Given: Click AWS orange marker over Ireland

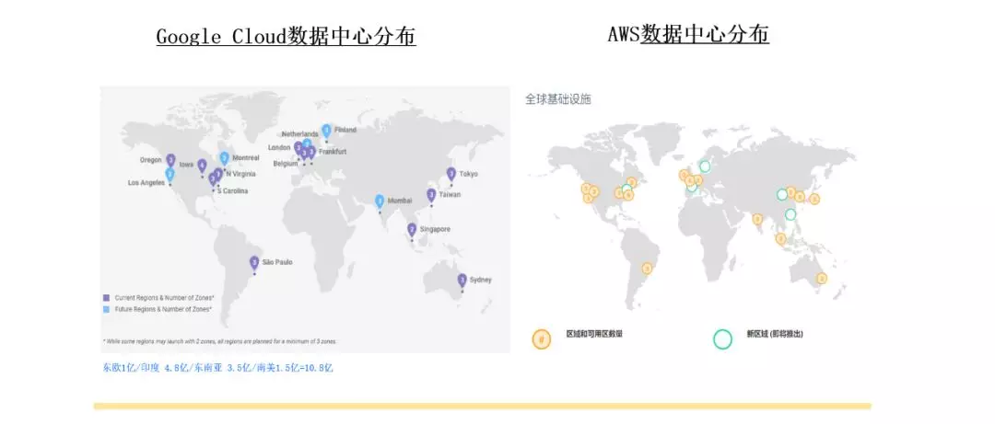Looking at the screenshot, I should (684, 175).
